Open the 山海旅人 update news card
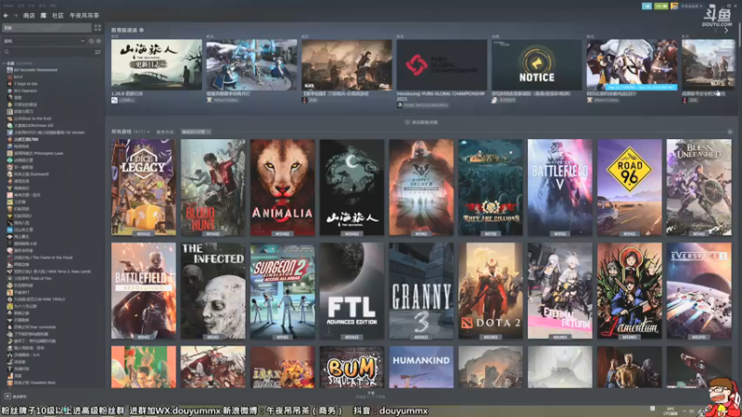The height and width of the screenshot is (417, 742). point(157,65)
